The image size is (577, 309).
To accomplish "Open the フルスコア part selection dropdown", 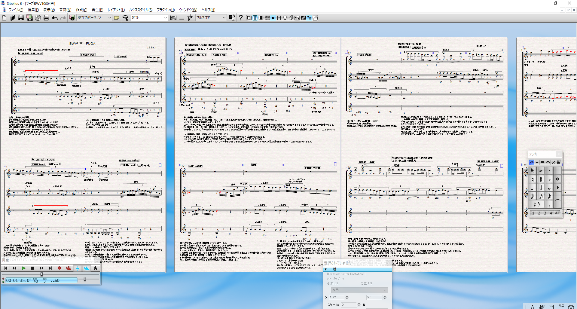I will coord(211,18).
